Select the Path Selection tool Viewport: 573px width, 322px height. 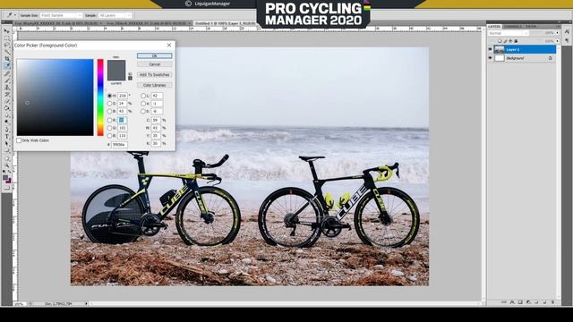[6, 143]
